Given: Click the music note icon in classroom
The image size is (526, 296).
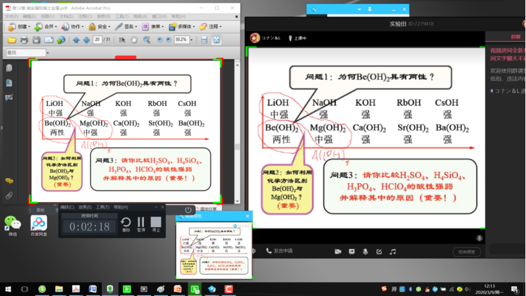Looking at the screenshot, I should click(393, 252).
